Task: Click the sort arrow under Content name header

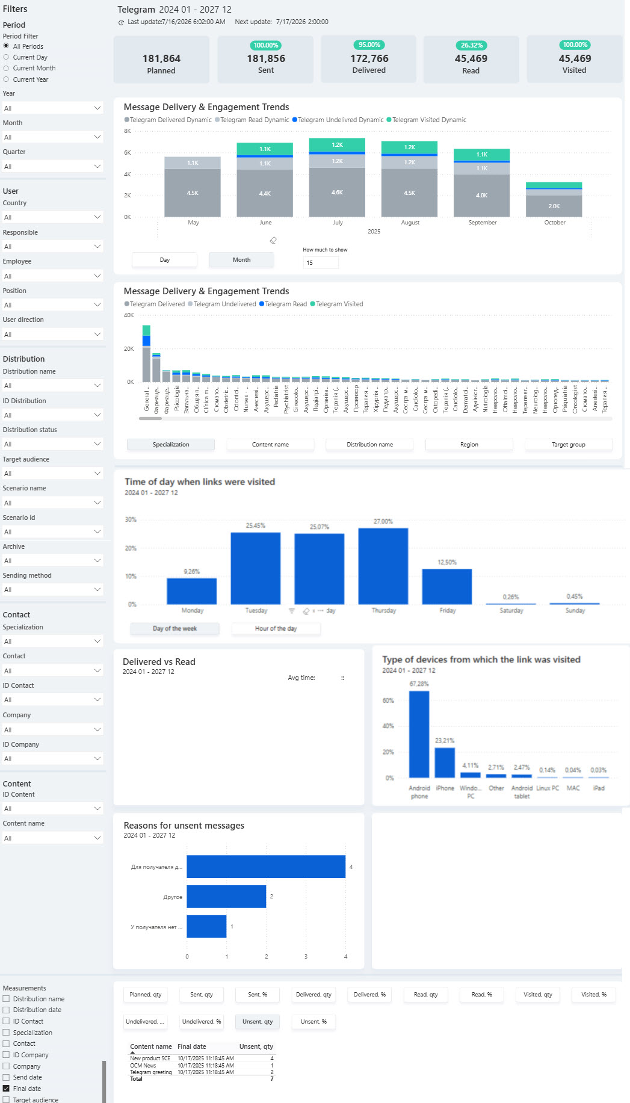Action: tap(133, 1052)
